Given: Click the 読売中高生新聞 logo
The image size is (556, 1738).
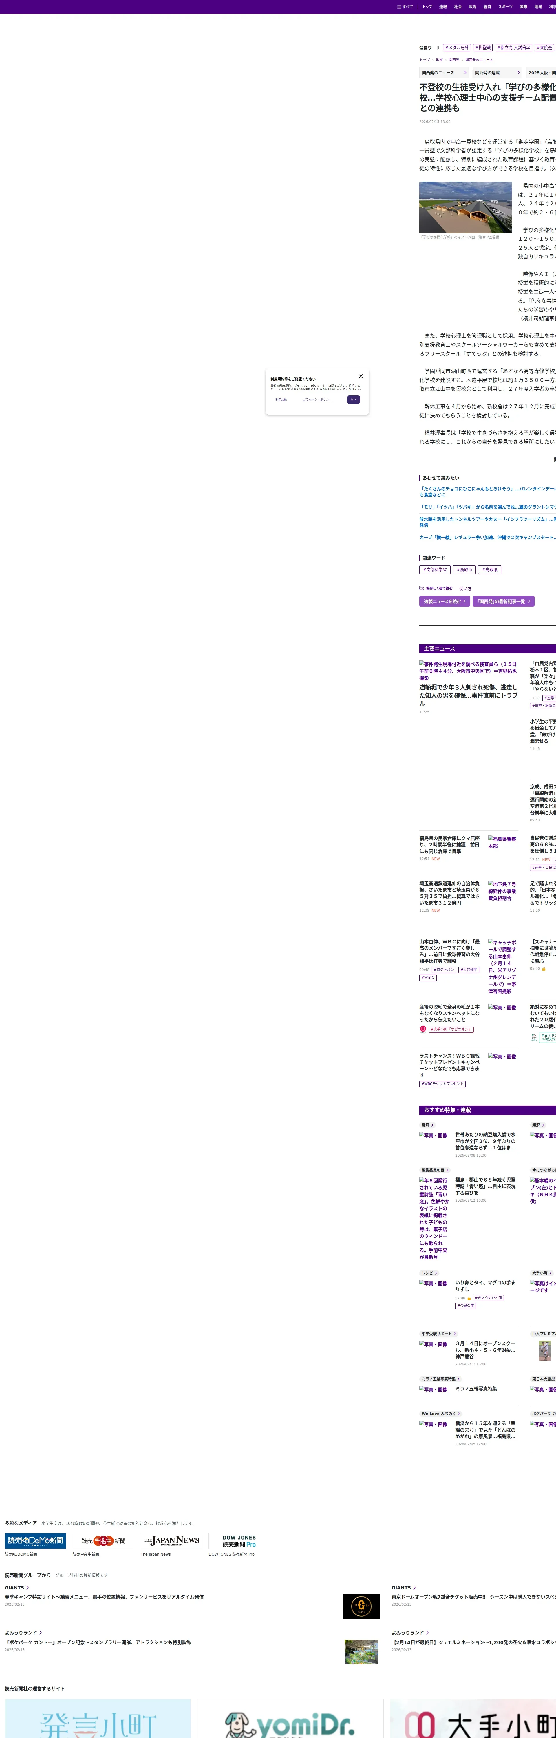Looking at the screenshot, I should (103, 1540).
